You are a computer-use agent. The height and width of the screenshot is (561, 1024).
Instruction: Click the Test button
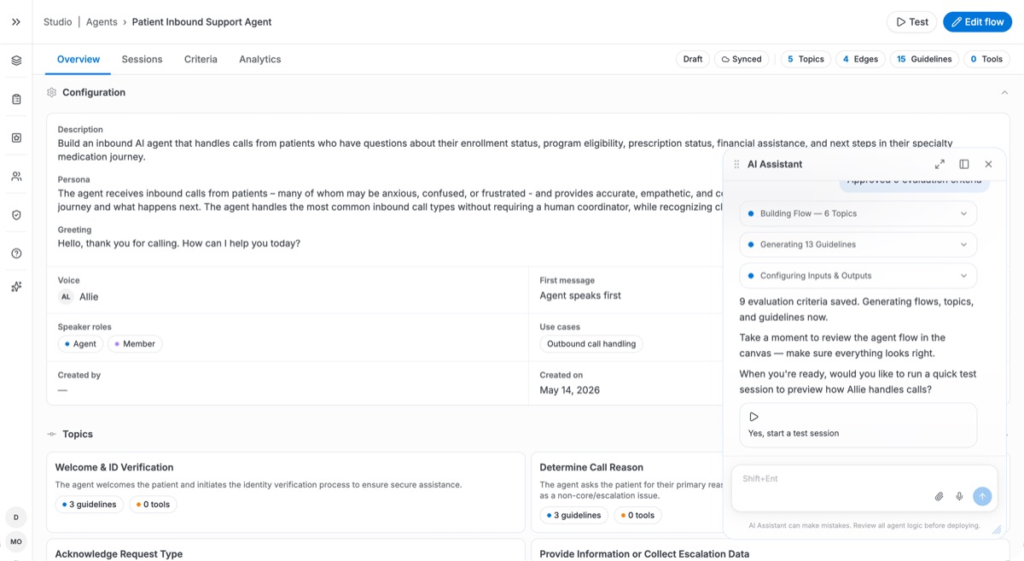pos(911,22)
